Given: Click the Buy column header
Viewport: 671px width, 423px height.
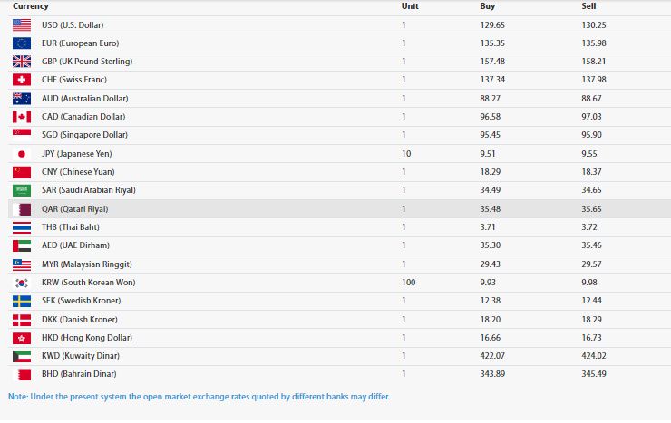Looking at the screenshot, I should click(x=487, y=6).
